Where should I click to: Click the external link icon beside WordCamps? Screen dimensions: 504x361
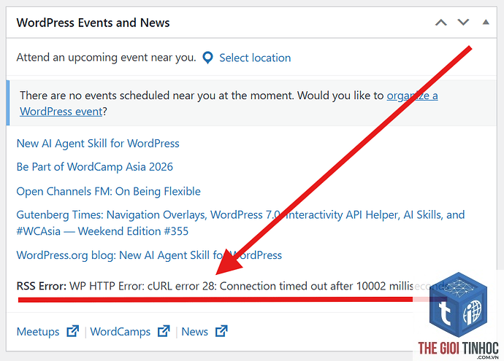click(x=164, y=331)
